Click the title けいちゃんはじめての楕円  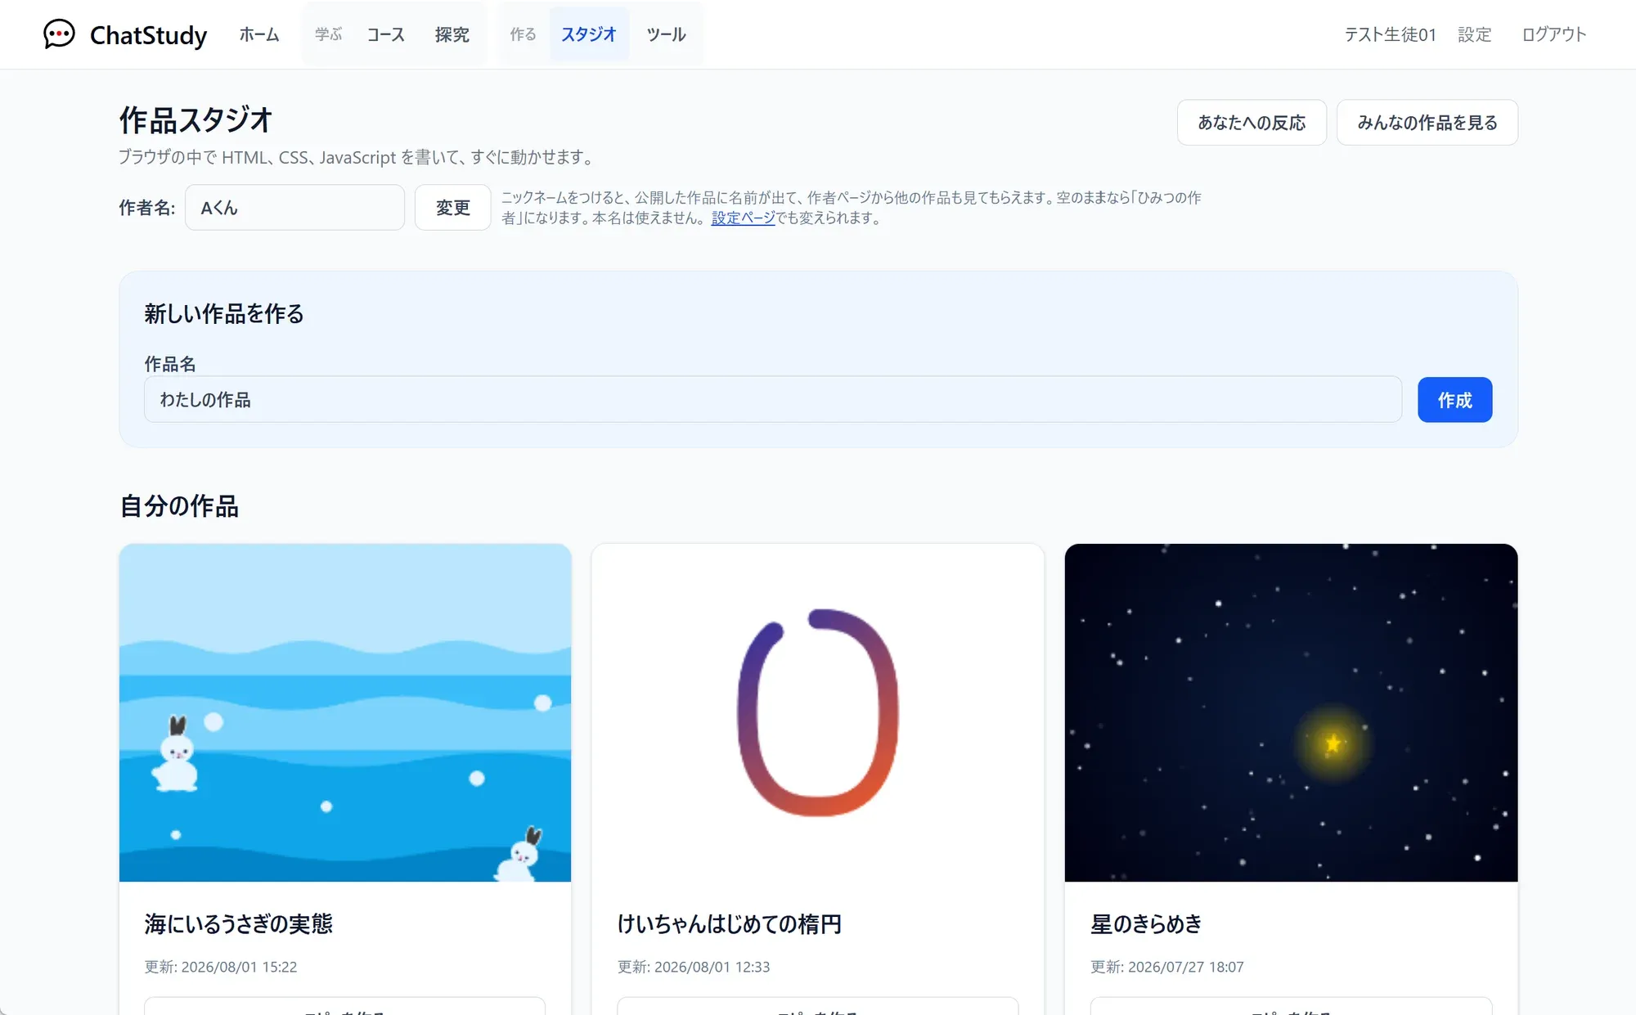tap(730, 924)
